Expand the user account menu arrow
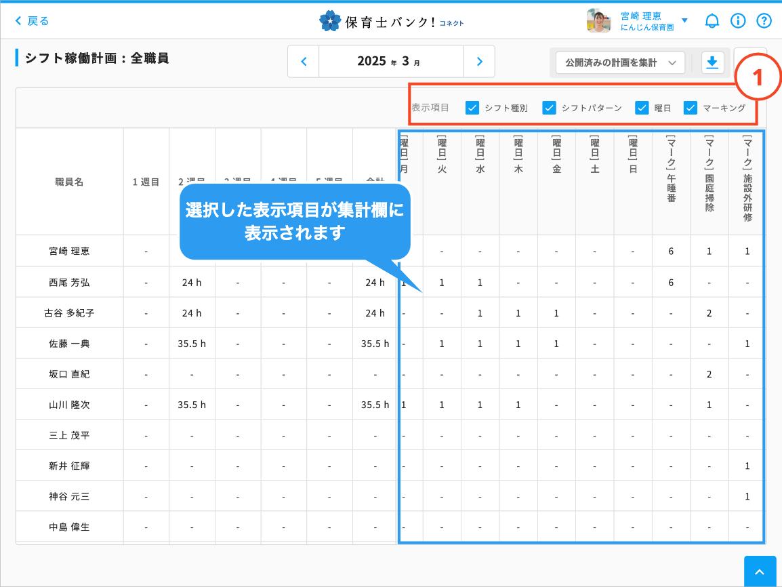The image size is (782, 587). pyautogui.click(x=684, y=20)
